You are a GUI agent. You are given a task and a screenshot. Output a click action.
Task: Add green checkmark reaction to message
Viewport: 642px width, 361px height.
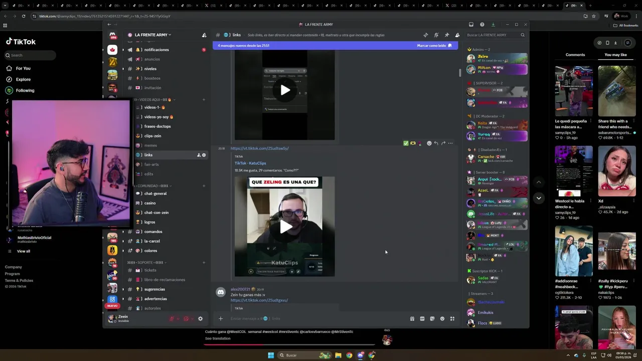pyautogui.click(x=406, y=143)
